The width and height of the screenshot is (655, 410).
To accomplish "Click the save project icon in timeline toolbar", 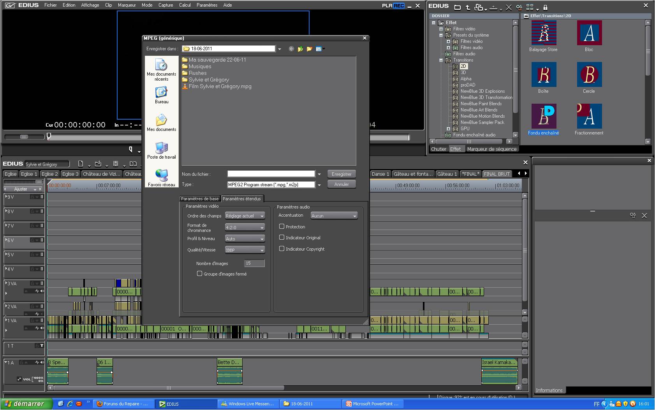I will pyautogui.click(x=116, y=164).
